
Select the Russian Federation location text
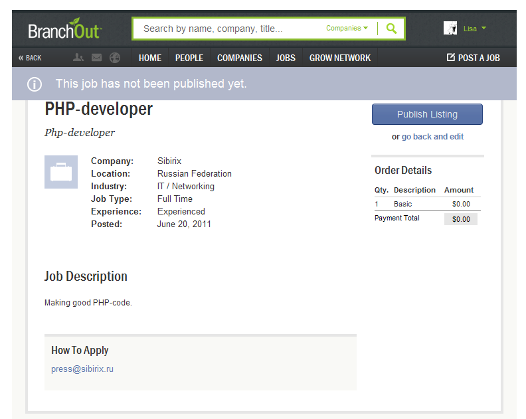[194, 174]
